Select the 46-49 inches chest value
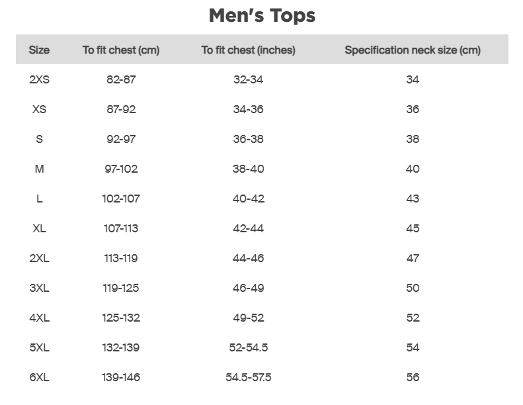The image size is (523, 405). (x=248, y=288)
